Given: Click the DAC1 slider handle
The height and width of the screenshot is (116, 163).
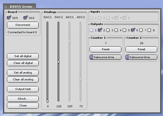Looking at the screenshot, I should (x=47, y=101).
